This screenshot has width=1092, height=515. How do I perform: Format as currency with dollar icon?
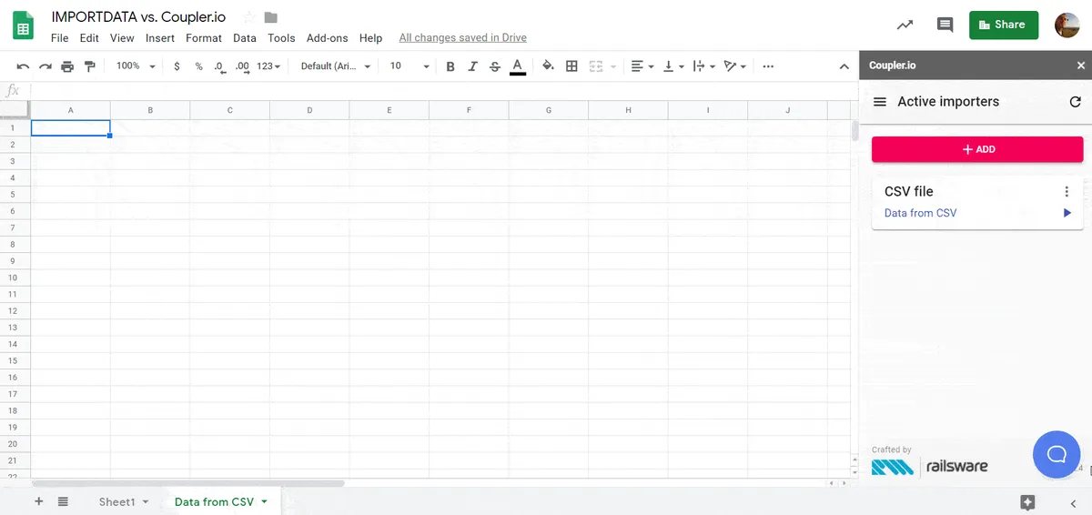[x=177, y=66]
